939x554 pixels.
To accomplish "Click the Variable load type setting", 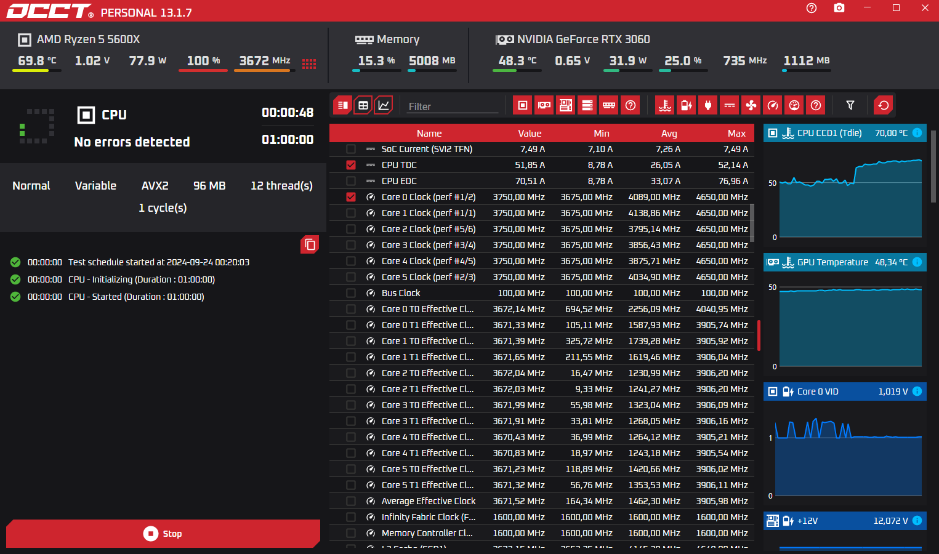I will 95,186.
